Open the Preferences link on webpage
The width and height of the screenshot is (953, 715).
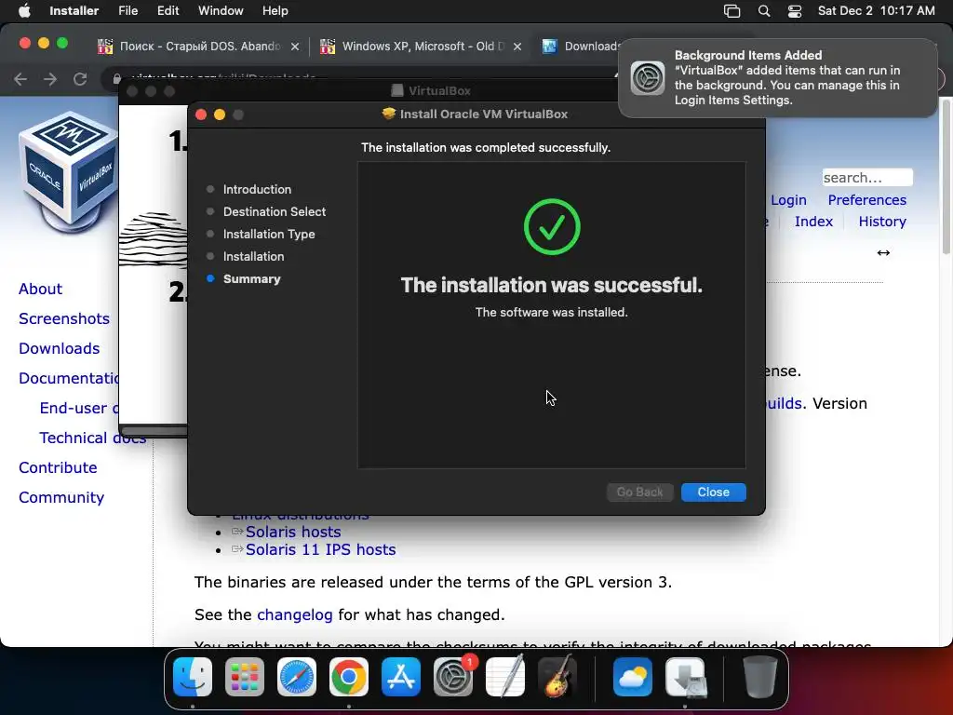(866, 200)
